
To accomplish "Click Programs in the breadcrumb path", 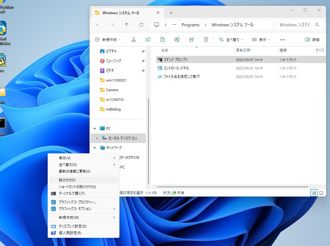I will (190, 25).
